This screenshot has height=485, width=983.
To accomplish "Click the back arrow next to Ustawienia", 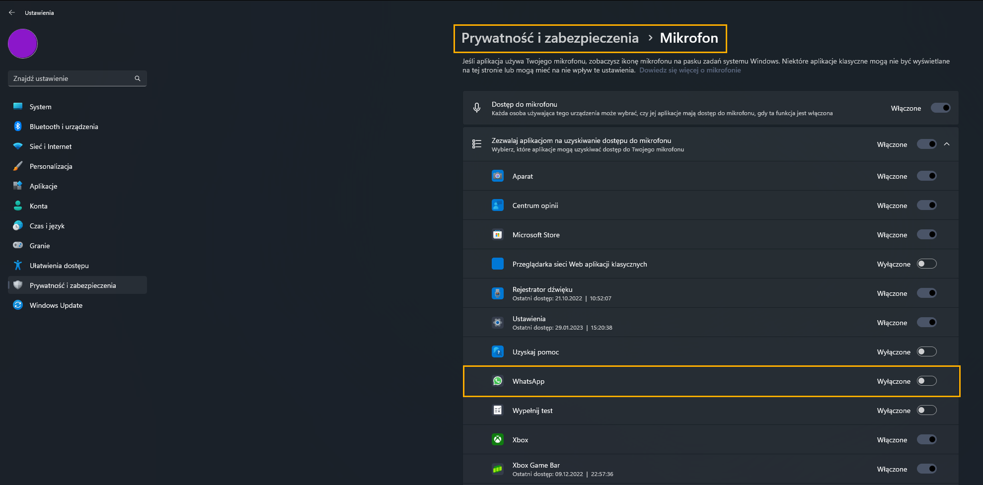I will [12, 12].
